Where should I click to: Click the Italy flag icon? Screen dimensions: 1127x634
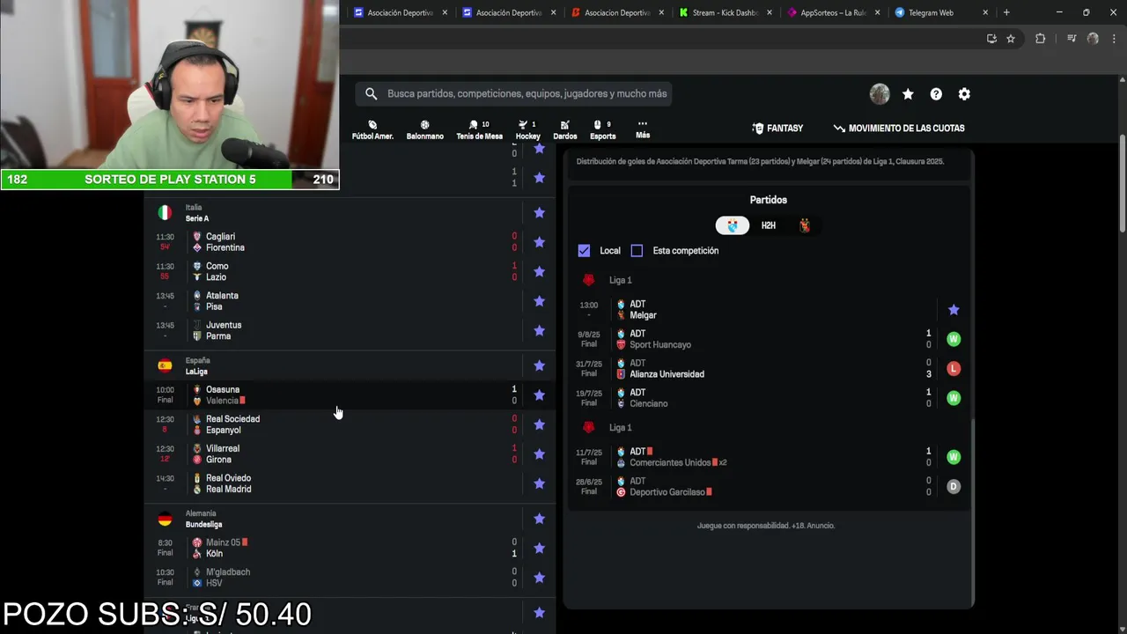pos(165,212)
